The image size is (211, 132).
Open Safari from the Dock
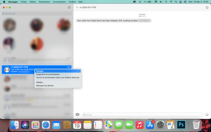click(x=46, y=125)
